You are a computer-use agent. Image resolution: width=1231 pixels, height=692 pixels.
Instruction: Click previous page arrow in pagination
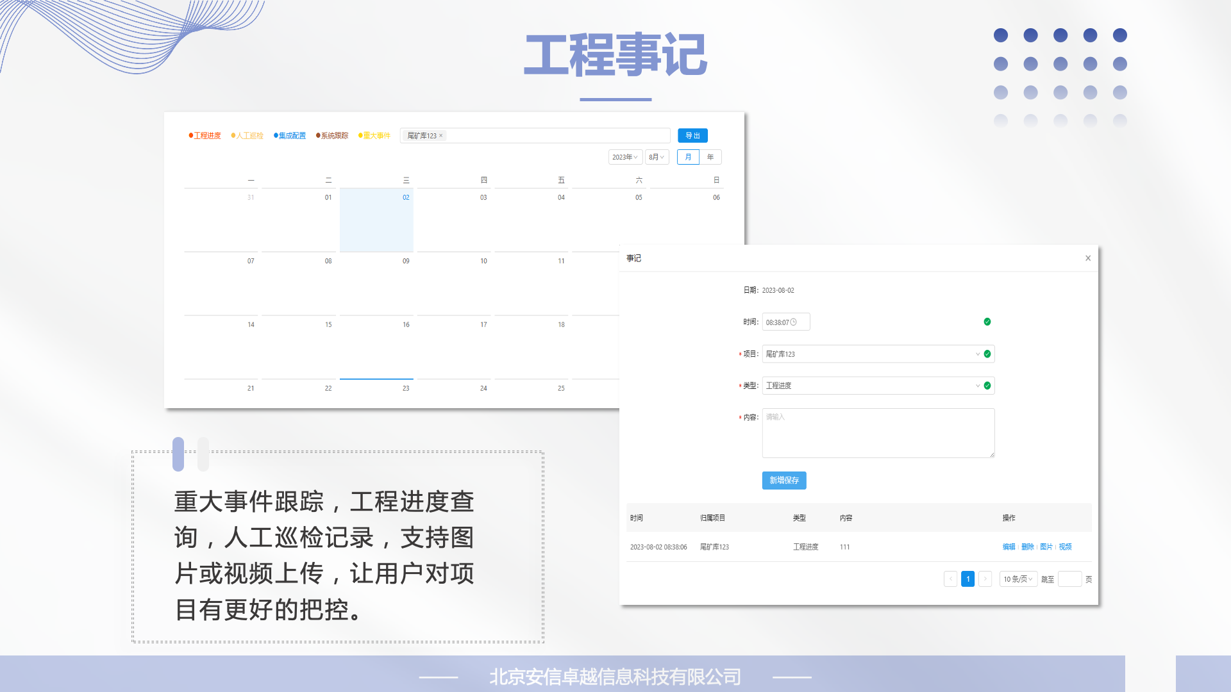pos(950,579)
